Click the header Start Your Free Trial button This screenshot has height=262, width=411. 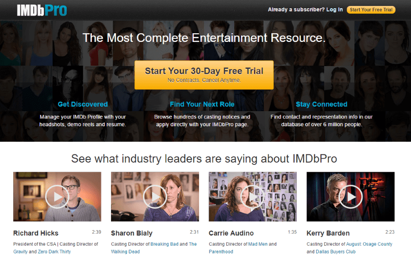tap(371, 10)
